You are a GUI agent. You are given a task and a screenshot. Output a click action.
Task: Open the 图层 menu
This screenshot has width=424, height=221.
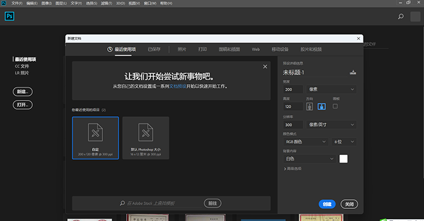coord(61,3)
